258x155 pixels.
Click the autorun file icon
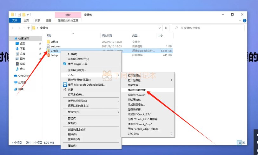[x=48, y=46]
